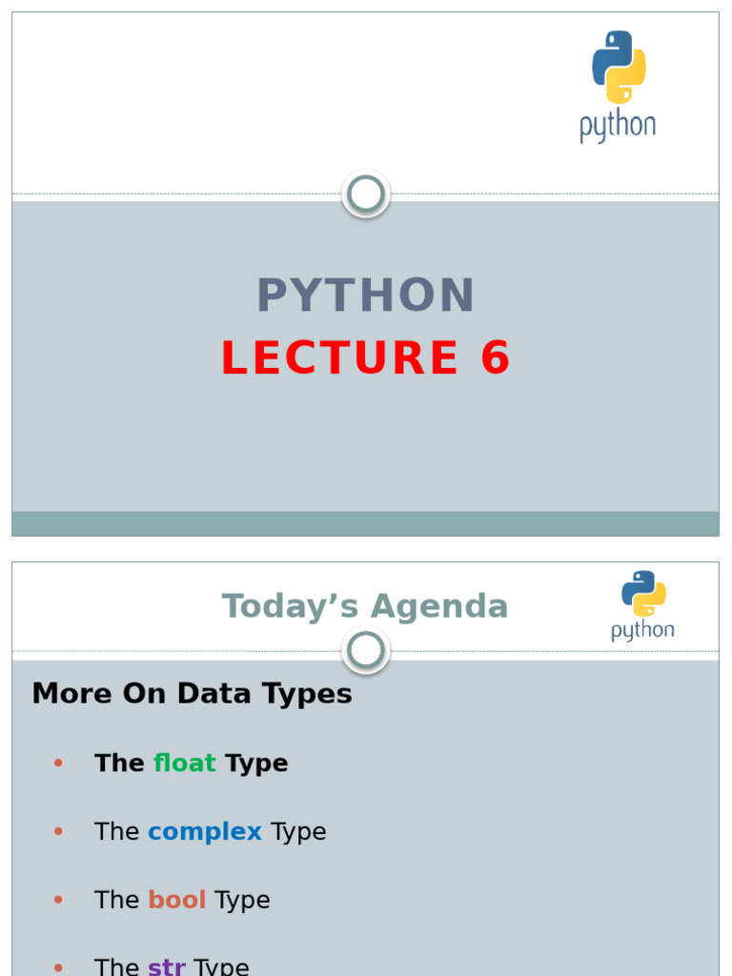Click the bullet before the complex Type
732x976 pixels.
[x=58, y=832]
